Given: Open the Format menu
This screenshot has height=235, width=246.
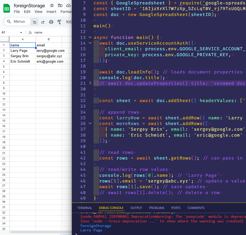Looking at the screenshot, I should coord(66,12).
